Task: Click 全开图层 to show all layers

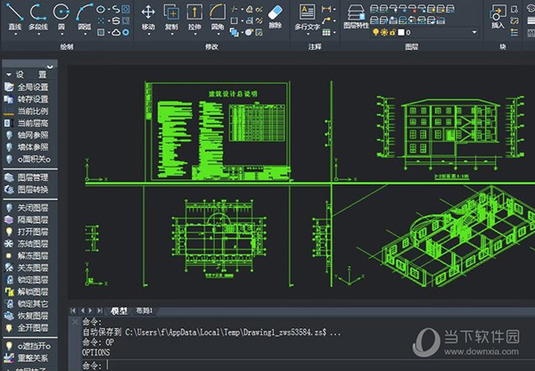Action: pos(27,327)
